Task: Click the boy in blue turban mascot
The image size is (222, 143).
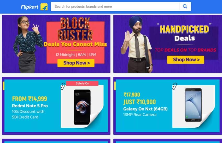Action: [137, 44]
